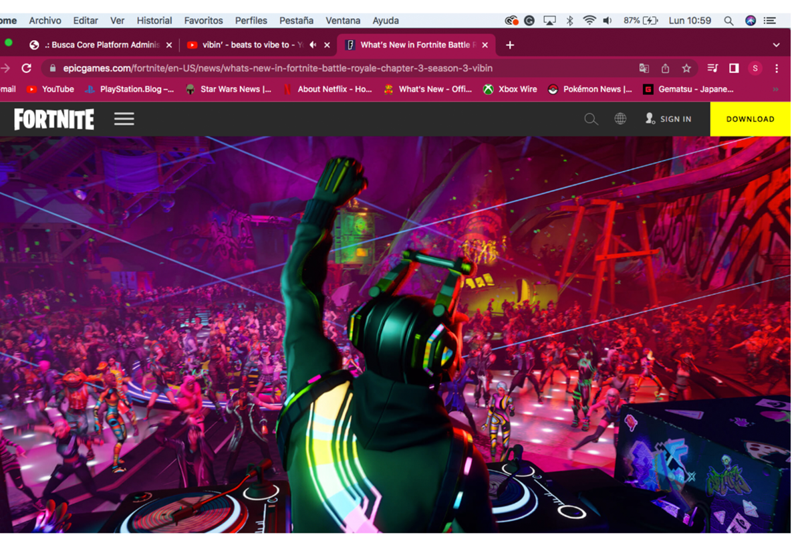The width and height of the screenshot is (802, 535).
Task: Open the Pokémon News bookmark
Action: click(590, 89)
